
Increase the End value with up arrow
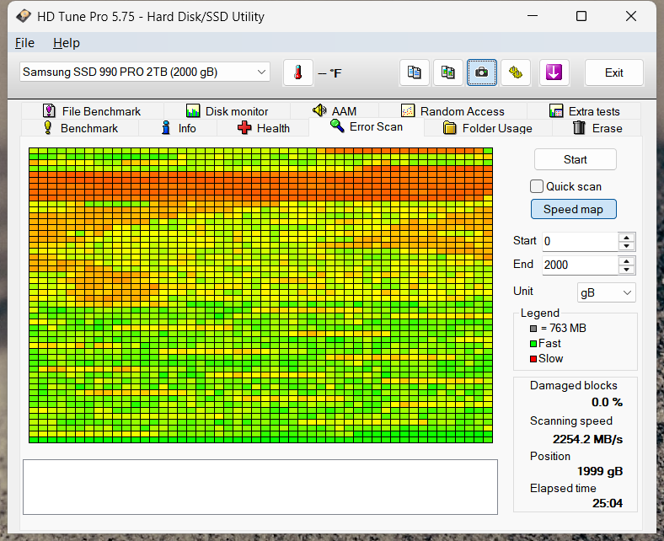(626, 260)
